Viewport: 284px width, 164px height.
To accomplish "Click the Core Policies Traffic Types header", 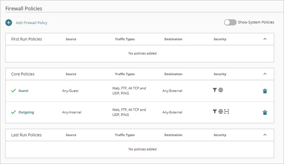I will (x=125, y=74).
